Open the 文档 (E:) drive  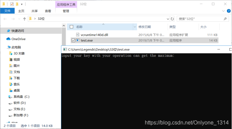coord(19,109)
